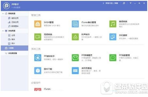Click the PP助手 logo in header

[6, 6]
